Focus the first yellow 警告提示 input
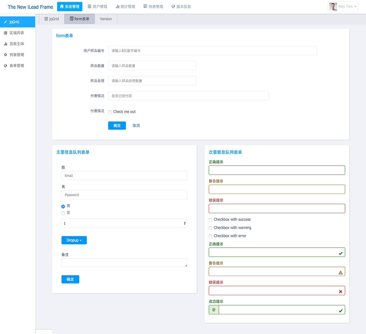 pyautogui.click(x=277, y=189)
